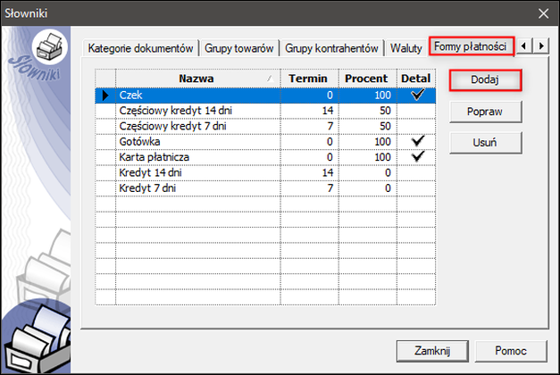Toggle Detal cell for Kredyt 7 dni
560x375 pixels.
pos(416,188)
